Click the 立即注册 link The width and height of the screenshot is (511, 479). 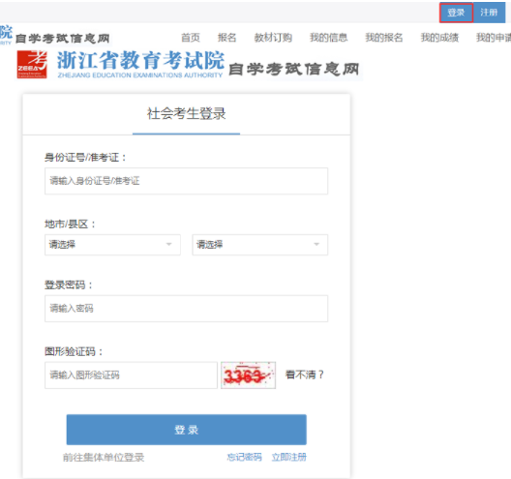(288, 457)
